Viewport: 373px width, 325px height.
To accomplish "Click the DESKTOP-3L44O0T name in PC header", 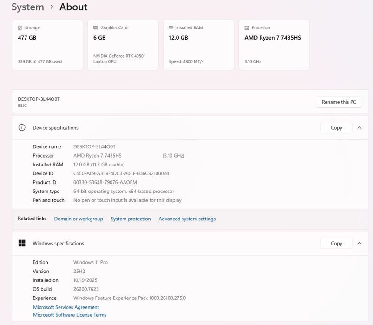I will (x=39, y=99).
